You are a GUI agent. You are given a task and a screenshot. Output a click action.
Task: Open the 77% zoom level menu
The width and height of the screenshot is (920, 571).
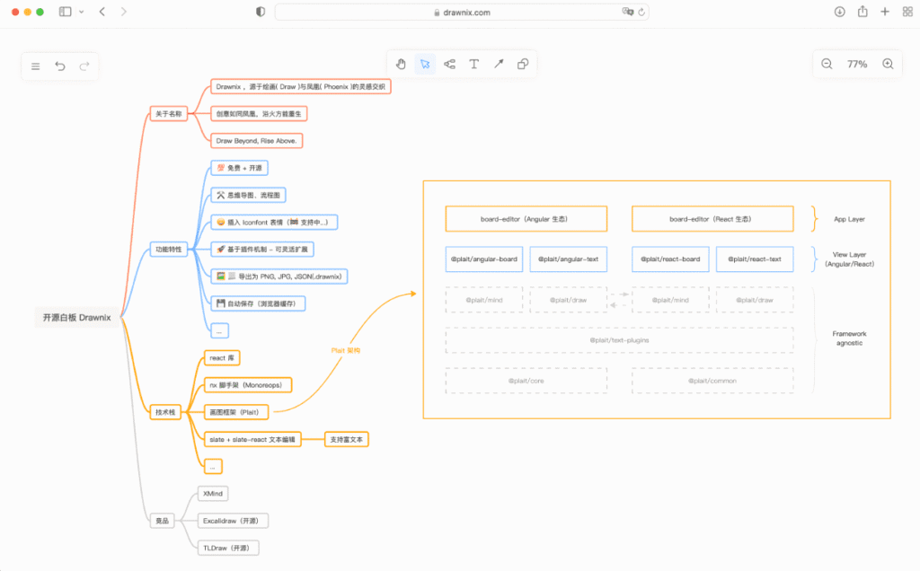click(857, 64)
